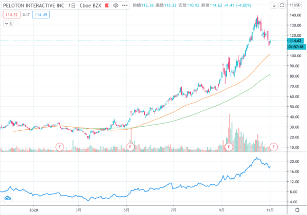Screen dimensions: 307x215
Task: Click the down arrow button at top right
Action: pyautogui.click(x=274, y=5)
